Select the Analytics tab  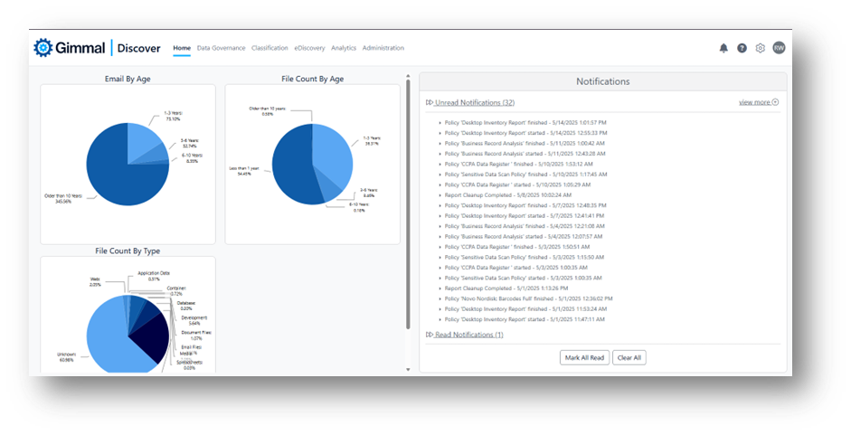tap(344, 48)
